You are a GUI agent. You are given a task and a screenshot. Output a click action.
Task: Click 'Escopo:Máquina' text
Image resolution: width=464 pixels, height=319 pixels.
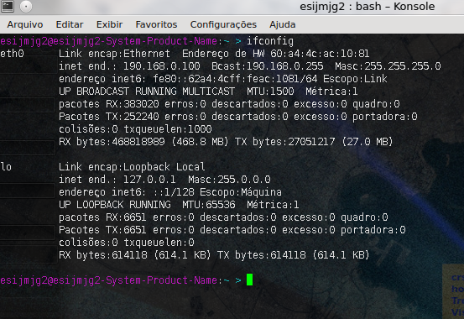point(241,192)
